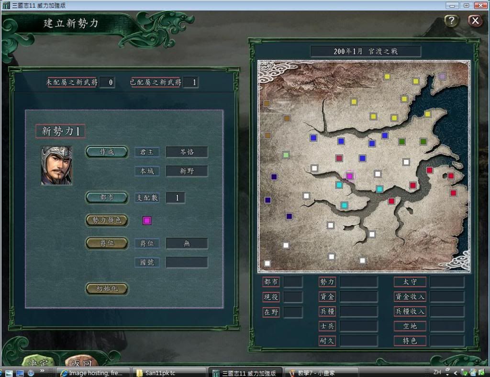Viewport: 490px width, 377px height.
Task: Click the ruler portrait of 岑恪
Action: coord(56,166)
